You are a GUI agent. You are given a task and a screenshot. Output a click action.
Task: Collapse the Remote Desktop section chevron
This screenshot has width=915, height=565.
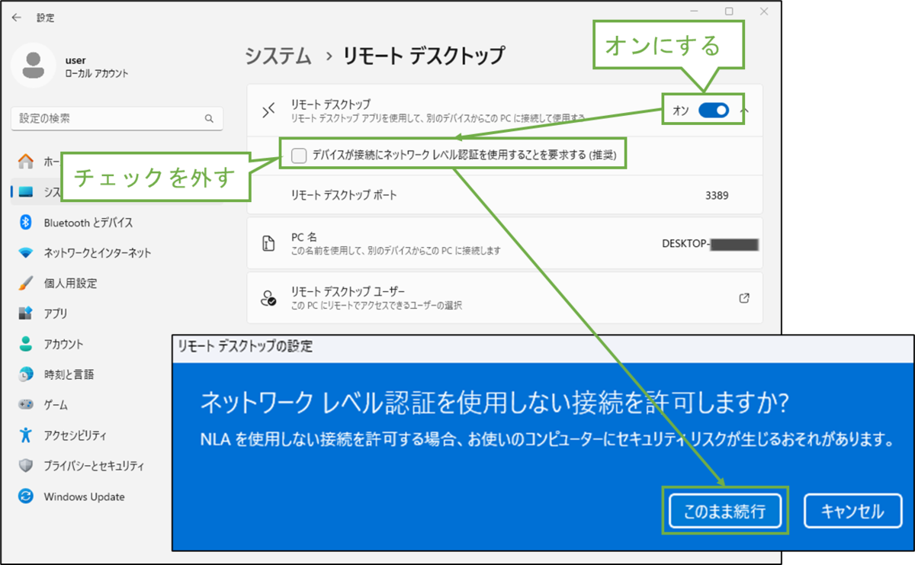(745, 111)
